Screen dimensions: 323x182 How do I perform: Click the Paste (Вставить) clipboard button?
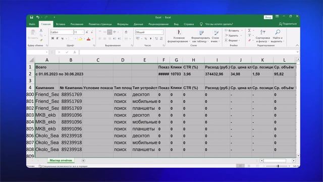pos(33,35)
